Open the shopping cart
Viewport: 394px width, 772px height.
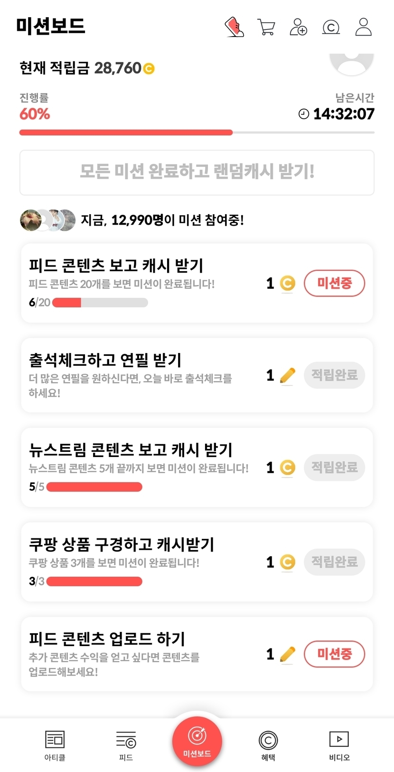(266, 27)
